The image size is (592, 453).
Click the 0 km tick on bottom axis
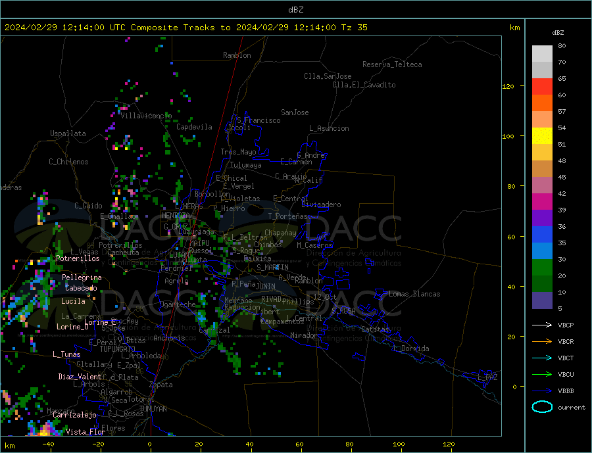(x=150, y=444)
